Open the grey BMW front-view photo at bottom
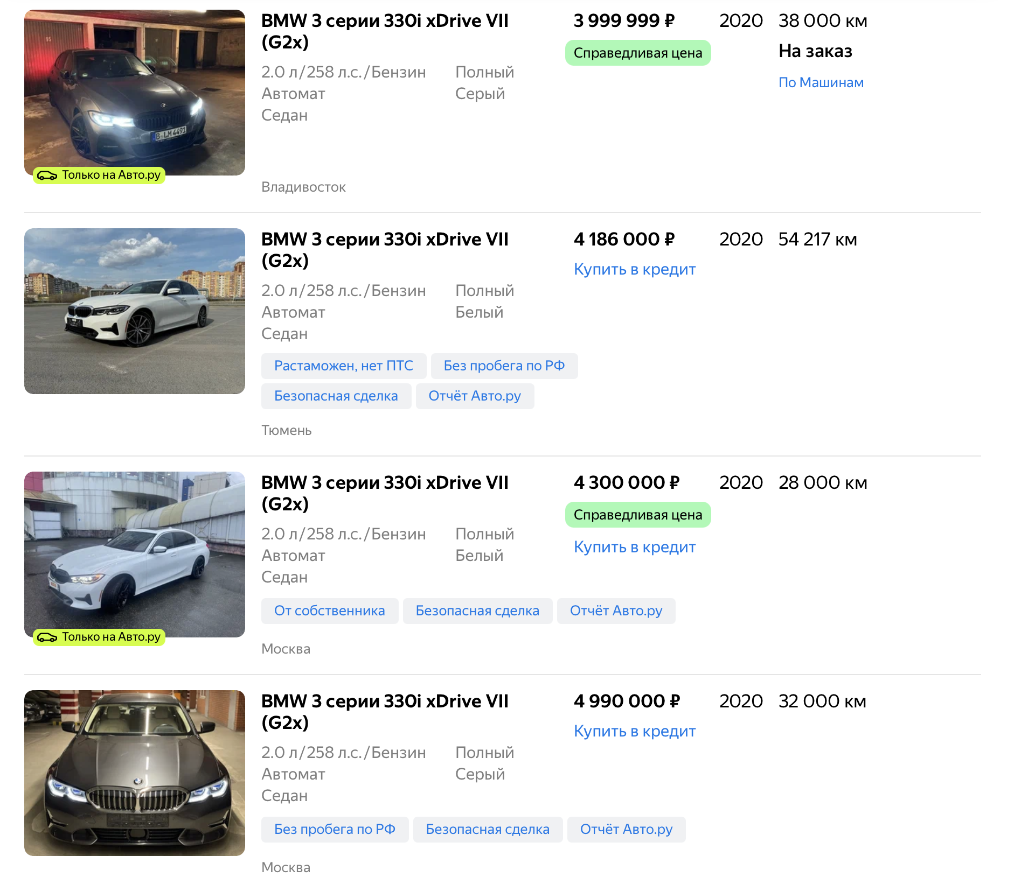Image resolution: width=1028 pixels, height=884 pixels. [x=134, y=773]
